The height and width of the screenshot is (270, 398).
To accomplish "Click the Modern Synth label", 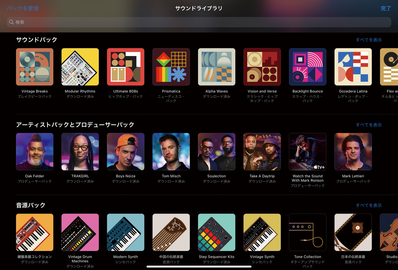I will (x=125, y=257).
